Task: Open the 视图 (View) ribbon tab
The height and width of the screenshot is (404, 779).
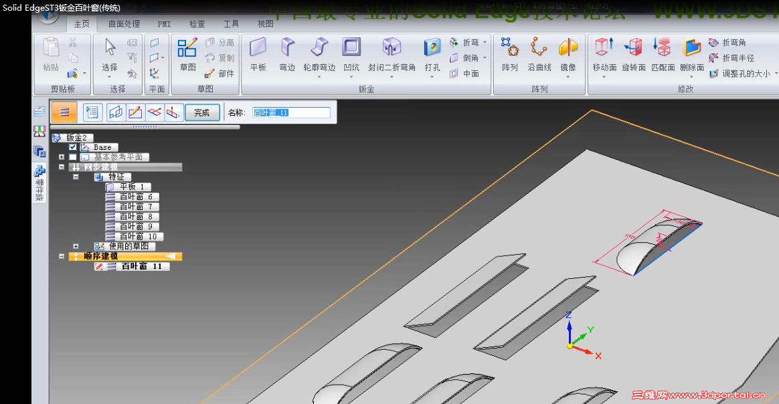Action: pyautogui.click(x=265, y=24)
